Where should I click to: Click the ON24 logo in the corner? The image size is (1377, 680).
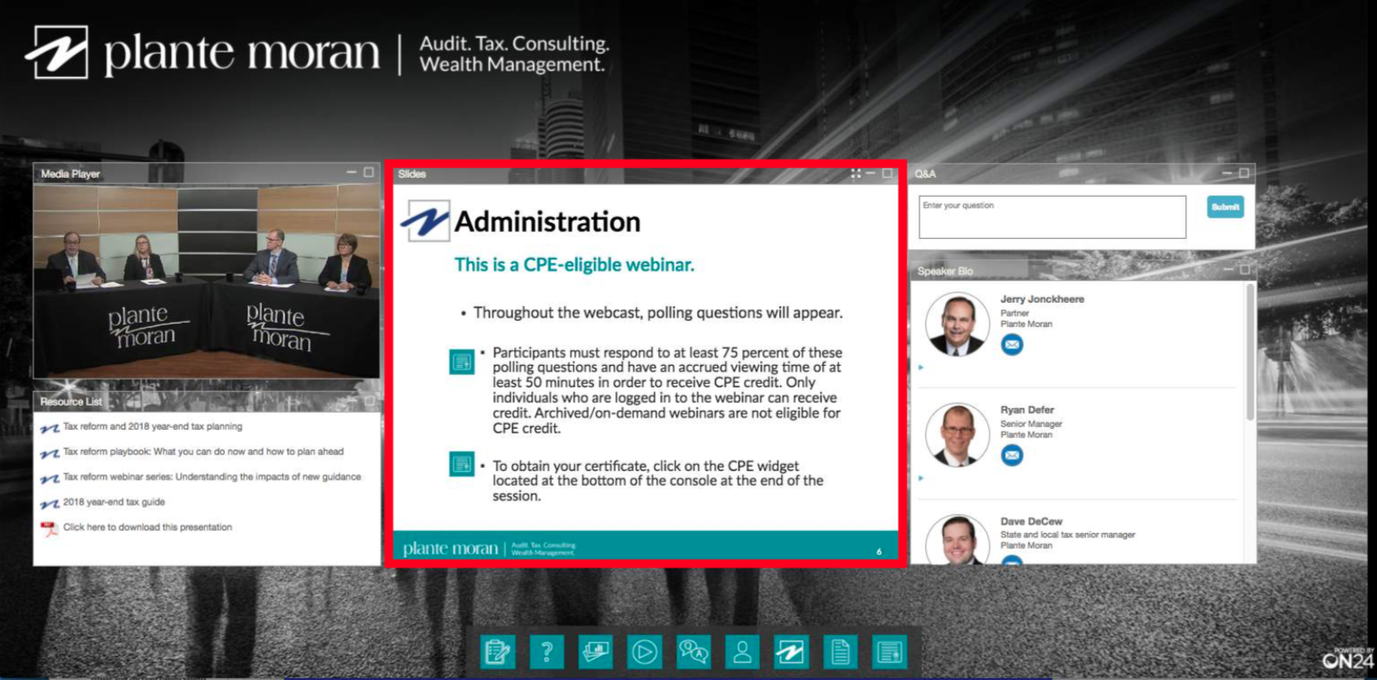(1349, 658)
